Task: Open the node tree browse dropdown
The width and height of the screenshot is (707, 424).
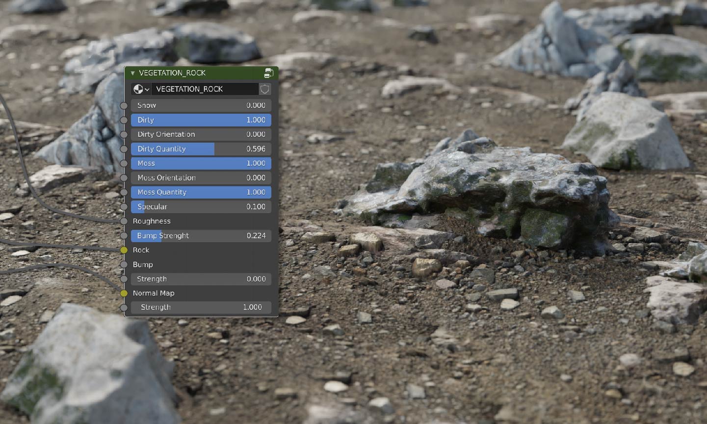Action: (x=141, y=89)
